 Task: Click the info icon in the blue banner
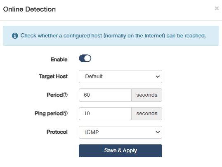pyautogui.click(x=15, y=36)
